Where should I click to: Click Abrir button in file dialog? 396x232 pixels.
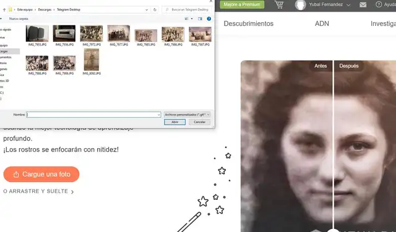[x=174, y=122]
